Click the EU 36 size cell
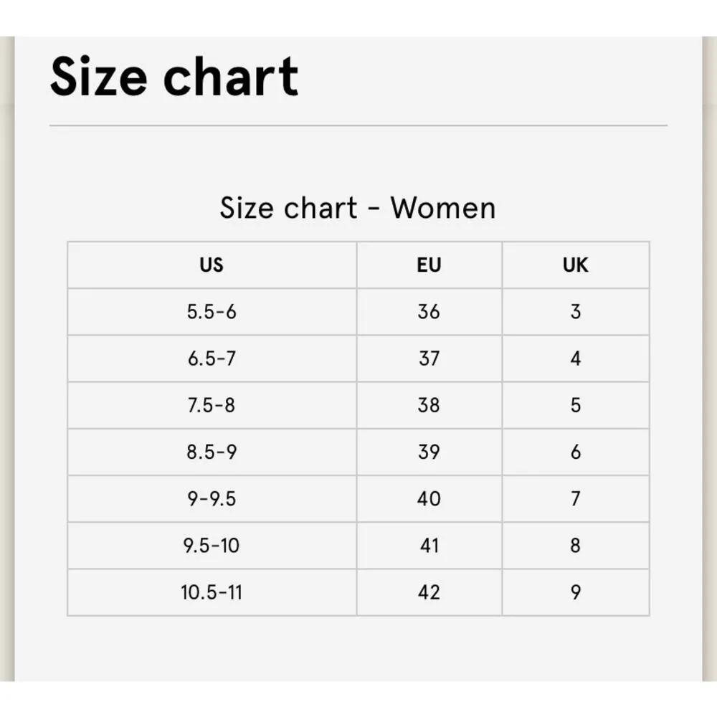Screen dimensions: 717x717 (429, 312)
